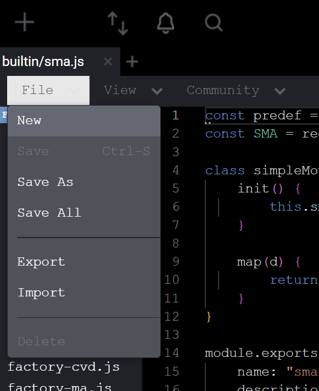Viewport: 319px width, 391px height.
Task: Click the plus icon in top toolbar
Action: (x=24, y=22)
